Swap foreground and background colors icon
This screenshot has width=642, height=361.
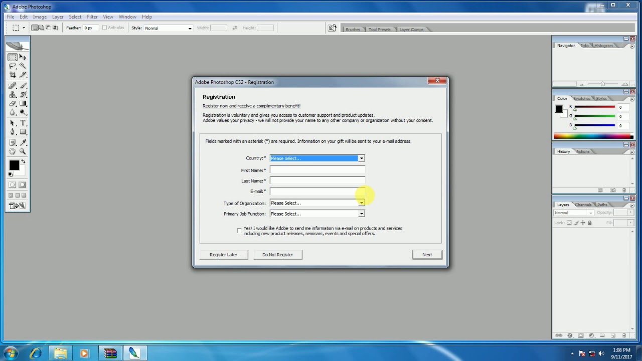23,161
